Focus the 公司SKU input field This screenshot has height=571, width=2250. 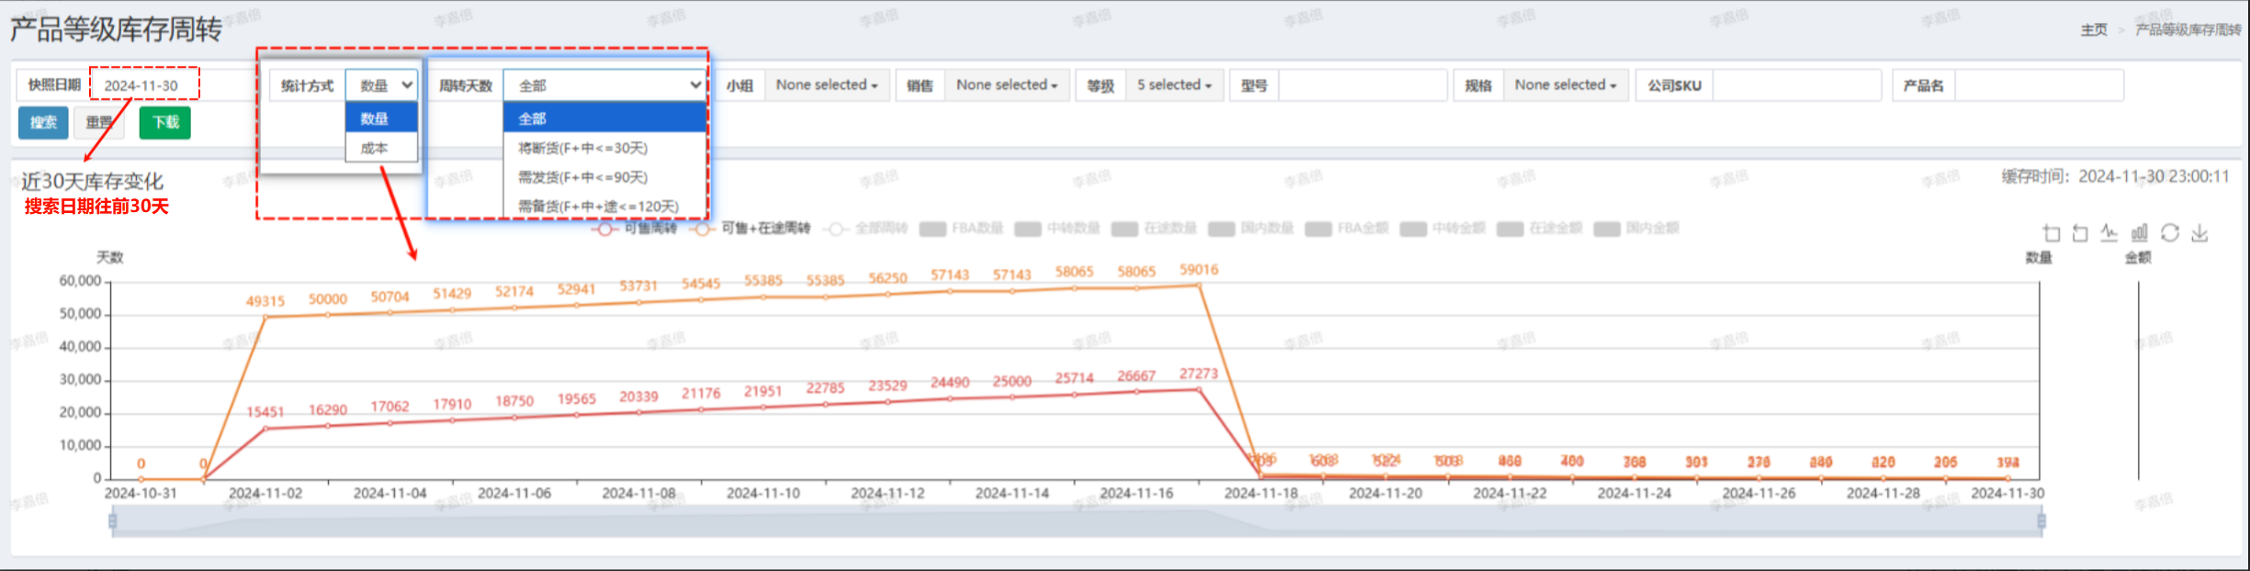[1796, 85]
